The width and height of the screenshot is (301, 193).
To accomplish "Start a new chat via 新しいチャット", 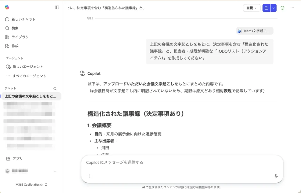I will pyautogui.click(x=20, y=19).
